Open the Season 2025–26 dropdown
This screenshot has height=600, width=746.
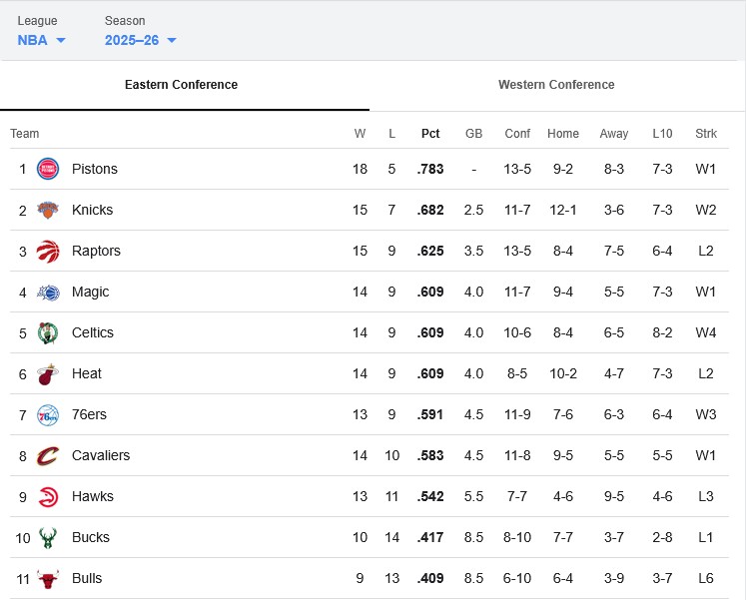(141, 40)
